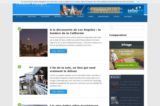The height and width of the screenshot is (106, 160).
Task: Click the site tagline Les Plus Beaux Carnets
Action: (33, 6)
